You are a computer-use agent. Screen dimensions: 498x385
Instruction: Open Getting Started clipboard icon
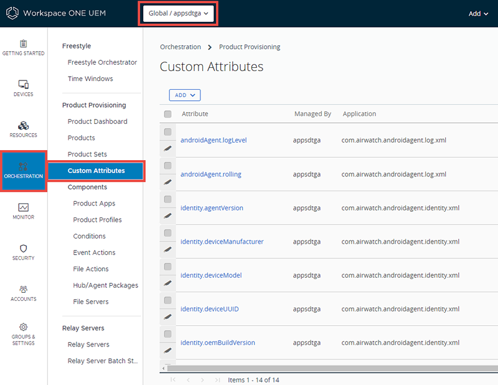(24, 44)
